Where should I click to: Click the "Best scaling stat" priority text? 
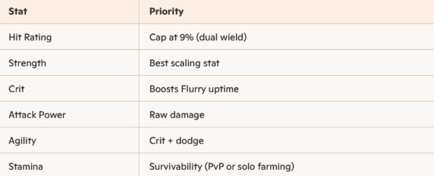pos(184,63)
